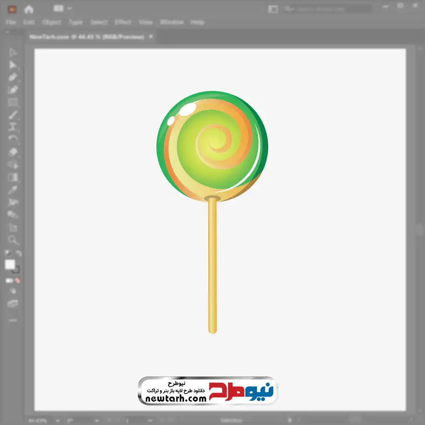
Task: Open the Effect menu
Action: pos(123,22)
